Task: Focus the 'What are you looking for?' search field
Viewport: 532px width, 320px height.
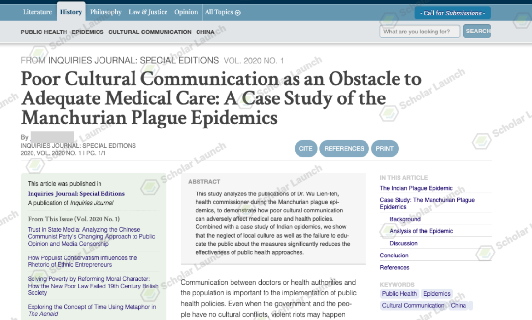Action: pyautogui.click(x=419, y=32)
